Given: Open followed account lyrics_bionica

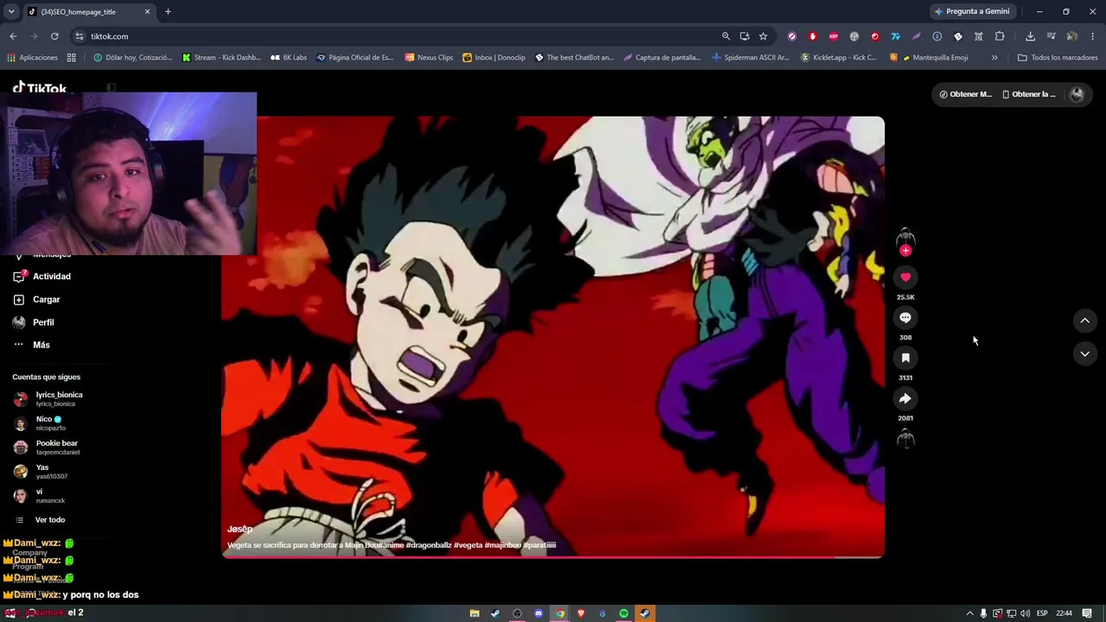Looking at the screenshot, I should 48,399.
